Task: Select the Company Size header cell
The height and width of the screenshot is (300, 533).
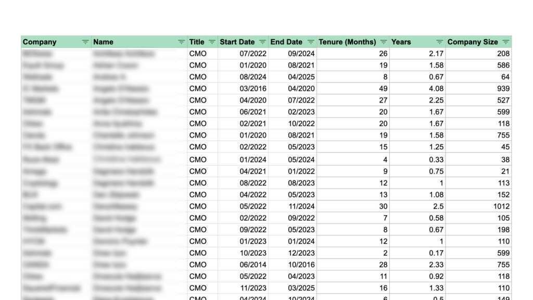Action: (x=479, y=42)
